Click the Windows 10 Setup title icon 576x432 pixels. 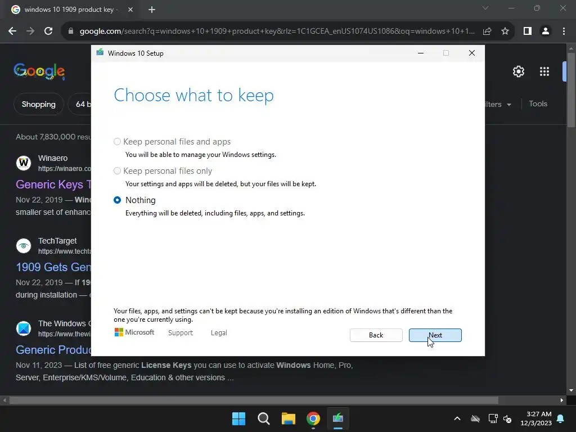[100, 53]
